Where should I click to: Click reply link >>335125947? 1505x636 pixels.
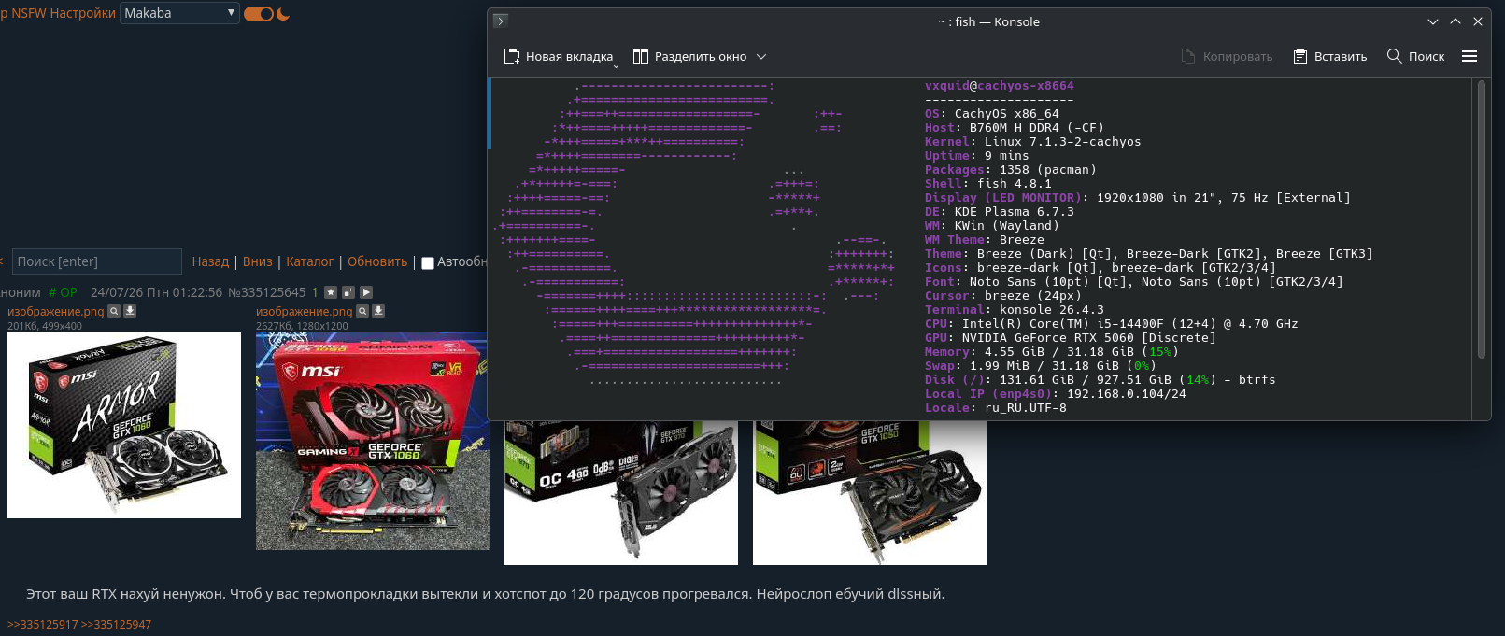coord(116,624)
